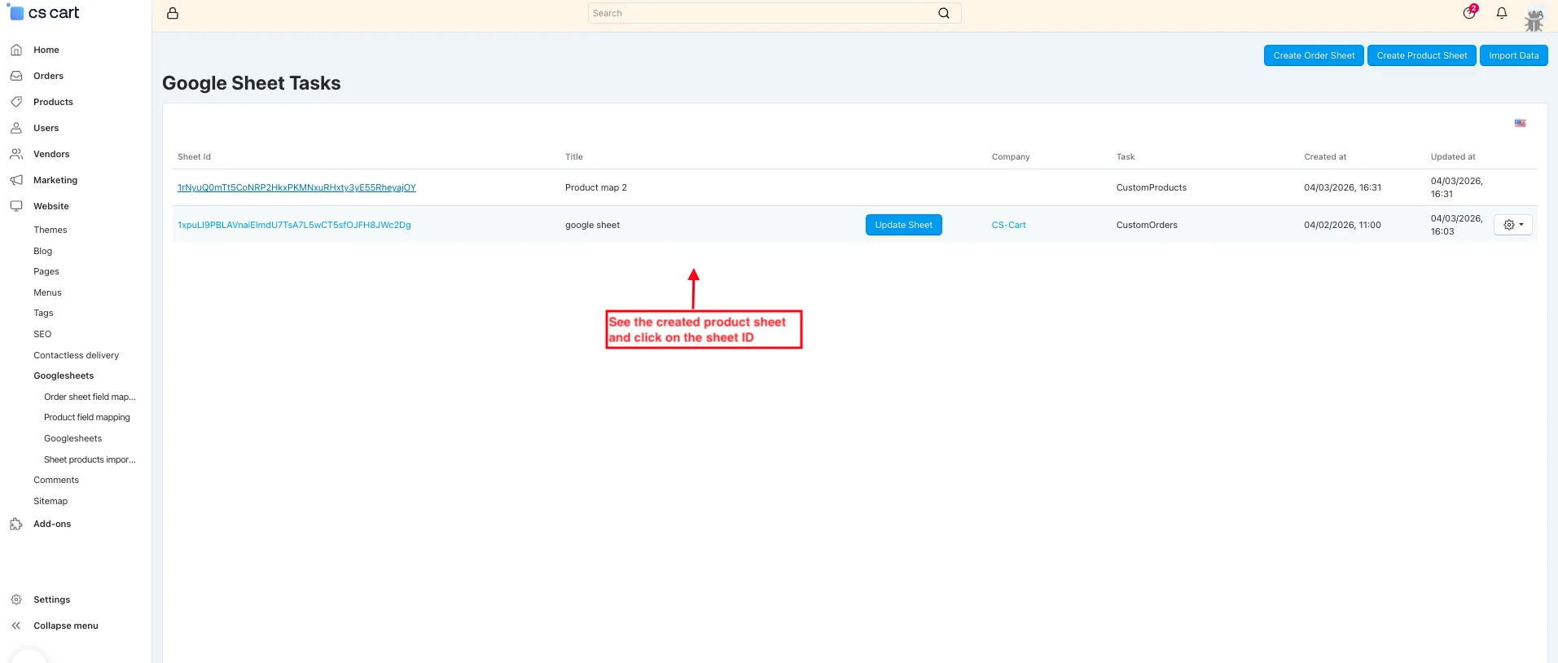1558x663 pixels.
Task: Click the Update Sheet button
Action: click(x=903, y=225)
